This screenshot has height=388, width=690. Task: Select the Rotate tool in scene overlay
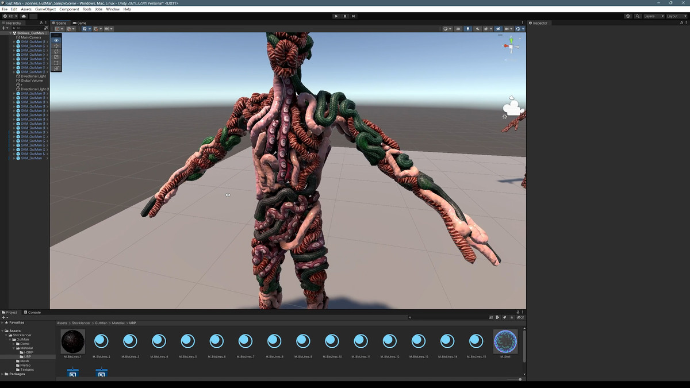pyautogui.click(x=56, y=52)
